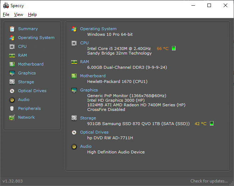Click the Optical Drives disc icon in sidebar
The image size is (234, 186).
point(12,91)
